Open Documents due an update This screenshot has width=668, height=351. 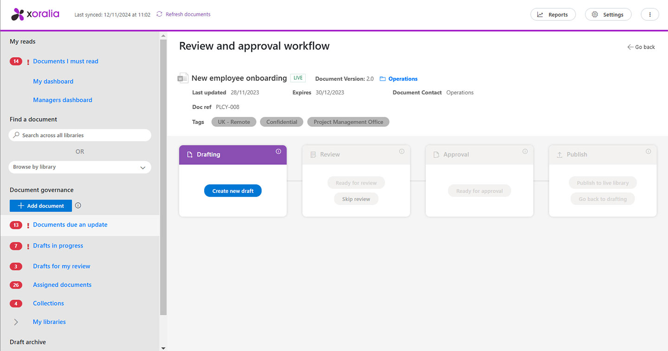70,225
